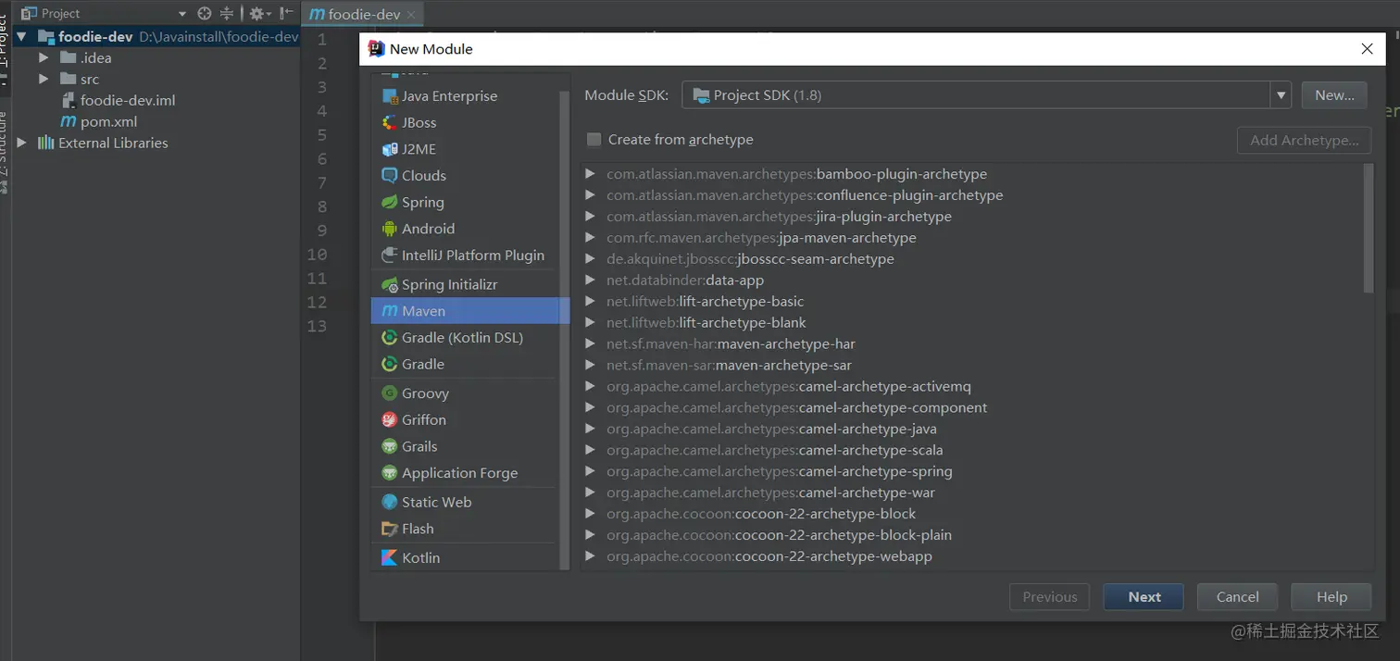Viewport: 1400px width, 661px height.
Task: Click pom.xml Maven file icon
Action: click(x=69, y=121)
